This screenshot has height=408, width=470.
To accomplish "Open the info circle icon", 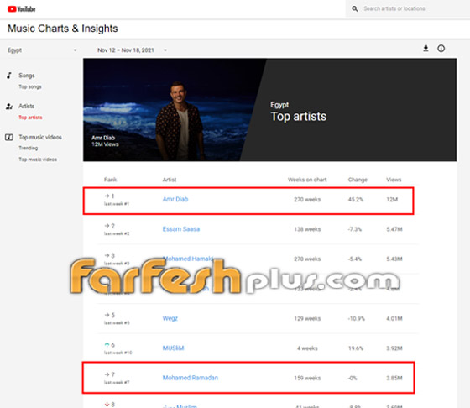I will coord(441,48).
